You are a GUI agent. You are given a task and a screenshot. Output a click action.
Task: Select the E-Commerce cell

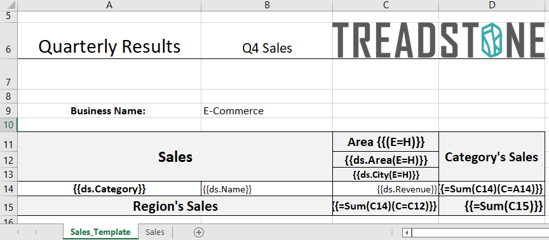tap(267, 111)
